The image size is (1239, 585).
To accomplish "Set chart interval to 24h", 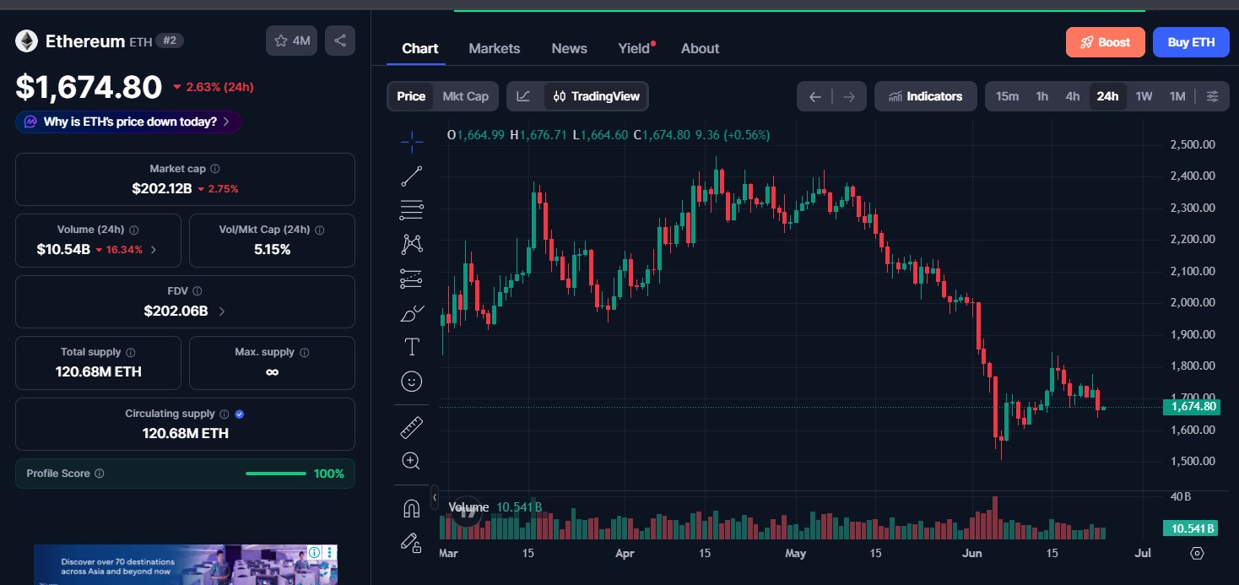I will tap(1107, 96).
